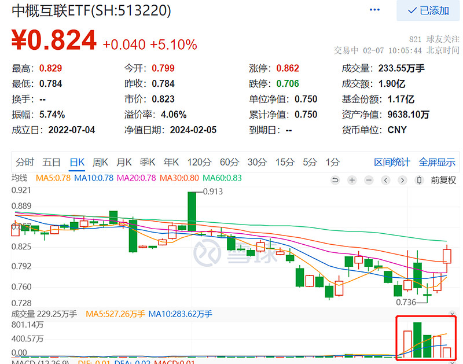Open the more options ellipsis menu
This screenshot has width=463, height=364.
[x=374, y=10]
